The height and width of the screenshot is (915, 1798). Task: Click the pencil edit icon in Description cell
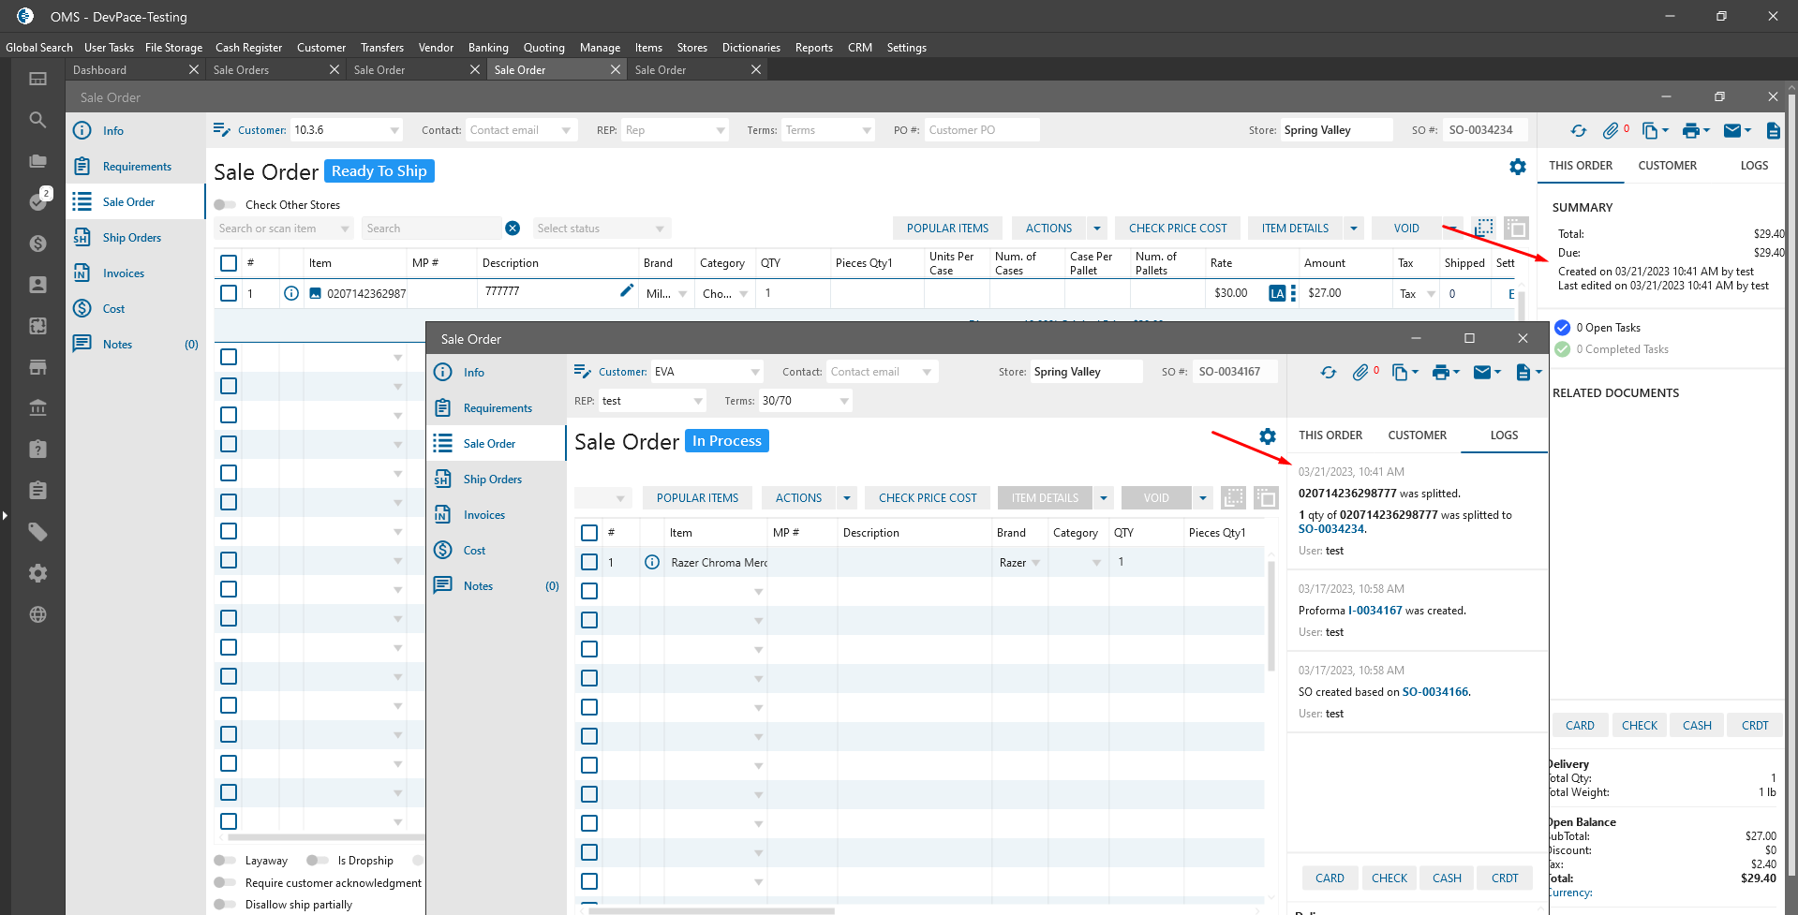(627, 291)
